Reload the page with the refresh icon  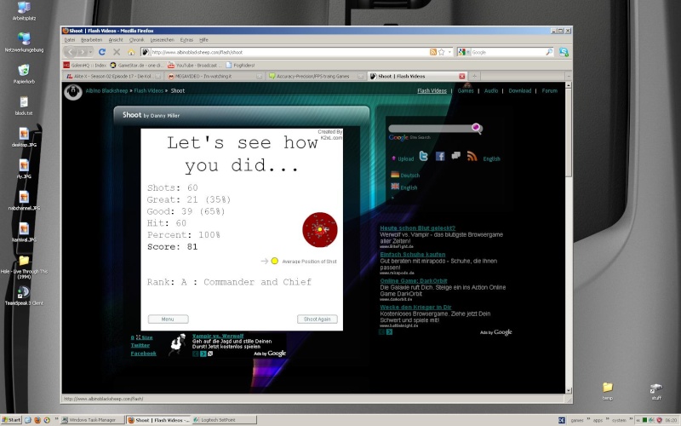pos(102,52)
